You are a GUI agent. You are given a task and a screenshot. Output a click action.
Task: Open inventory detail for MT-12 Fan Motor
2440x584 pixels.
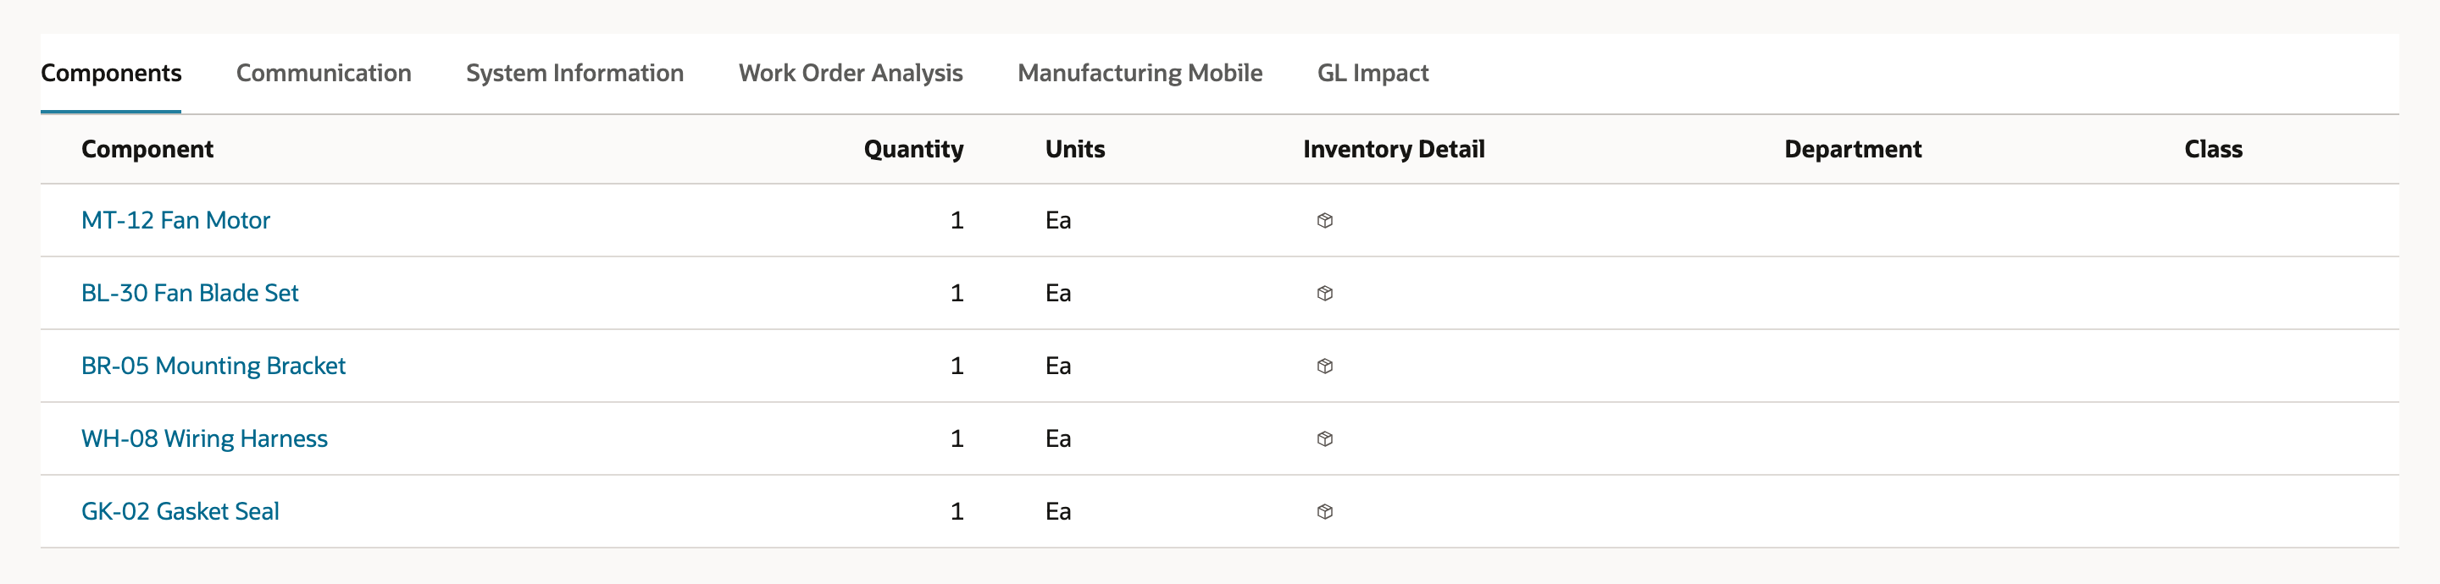click(x=1324, y=221)
